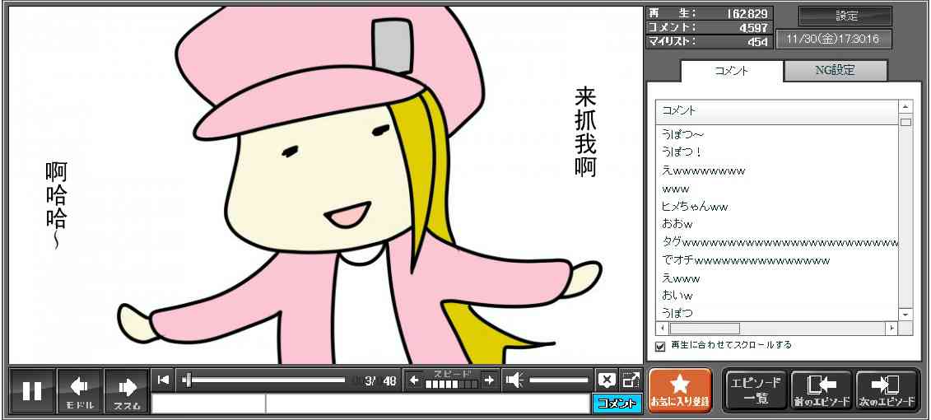Select the コメント tab
931x420 pixels.
pos(731,71)
